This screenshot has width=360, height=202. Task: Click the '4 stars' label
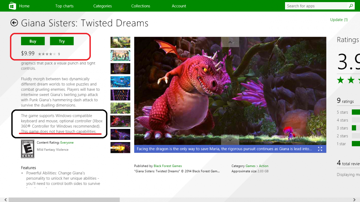pyautogui.click(x=342, y=120)
